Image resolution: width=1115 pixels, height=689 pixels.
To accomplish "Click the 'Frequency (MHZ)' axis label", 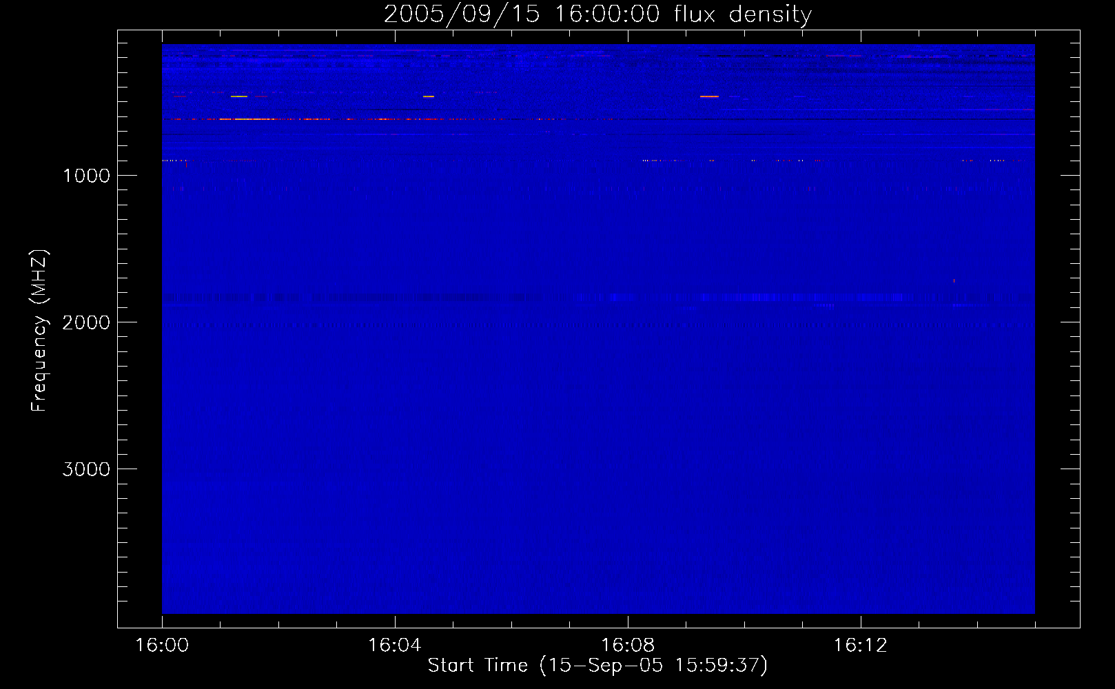I will click(39, 331).
